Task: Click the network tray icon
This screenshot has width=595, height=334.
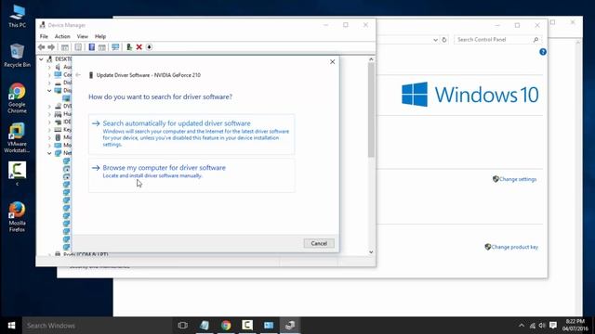Action: tap(533, 326)
